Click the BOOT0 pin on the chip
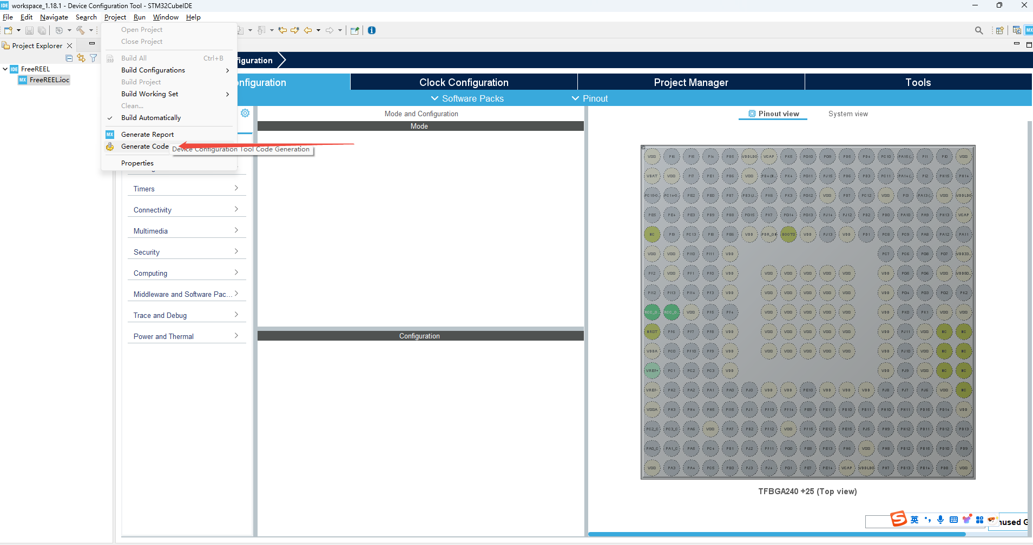1033x545 pixels. [788, 234]
